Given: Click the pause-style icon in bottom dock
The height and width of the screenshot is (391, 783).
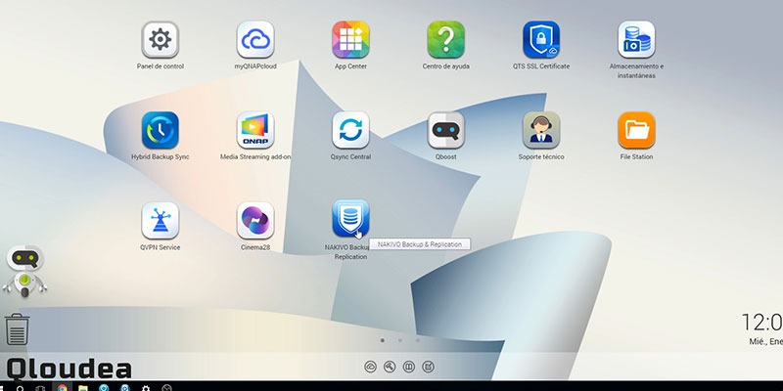Looking at the screenshot, I should point(408,368).
